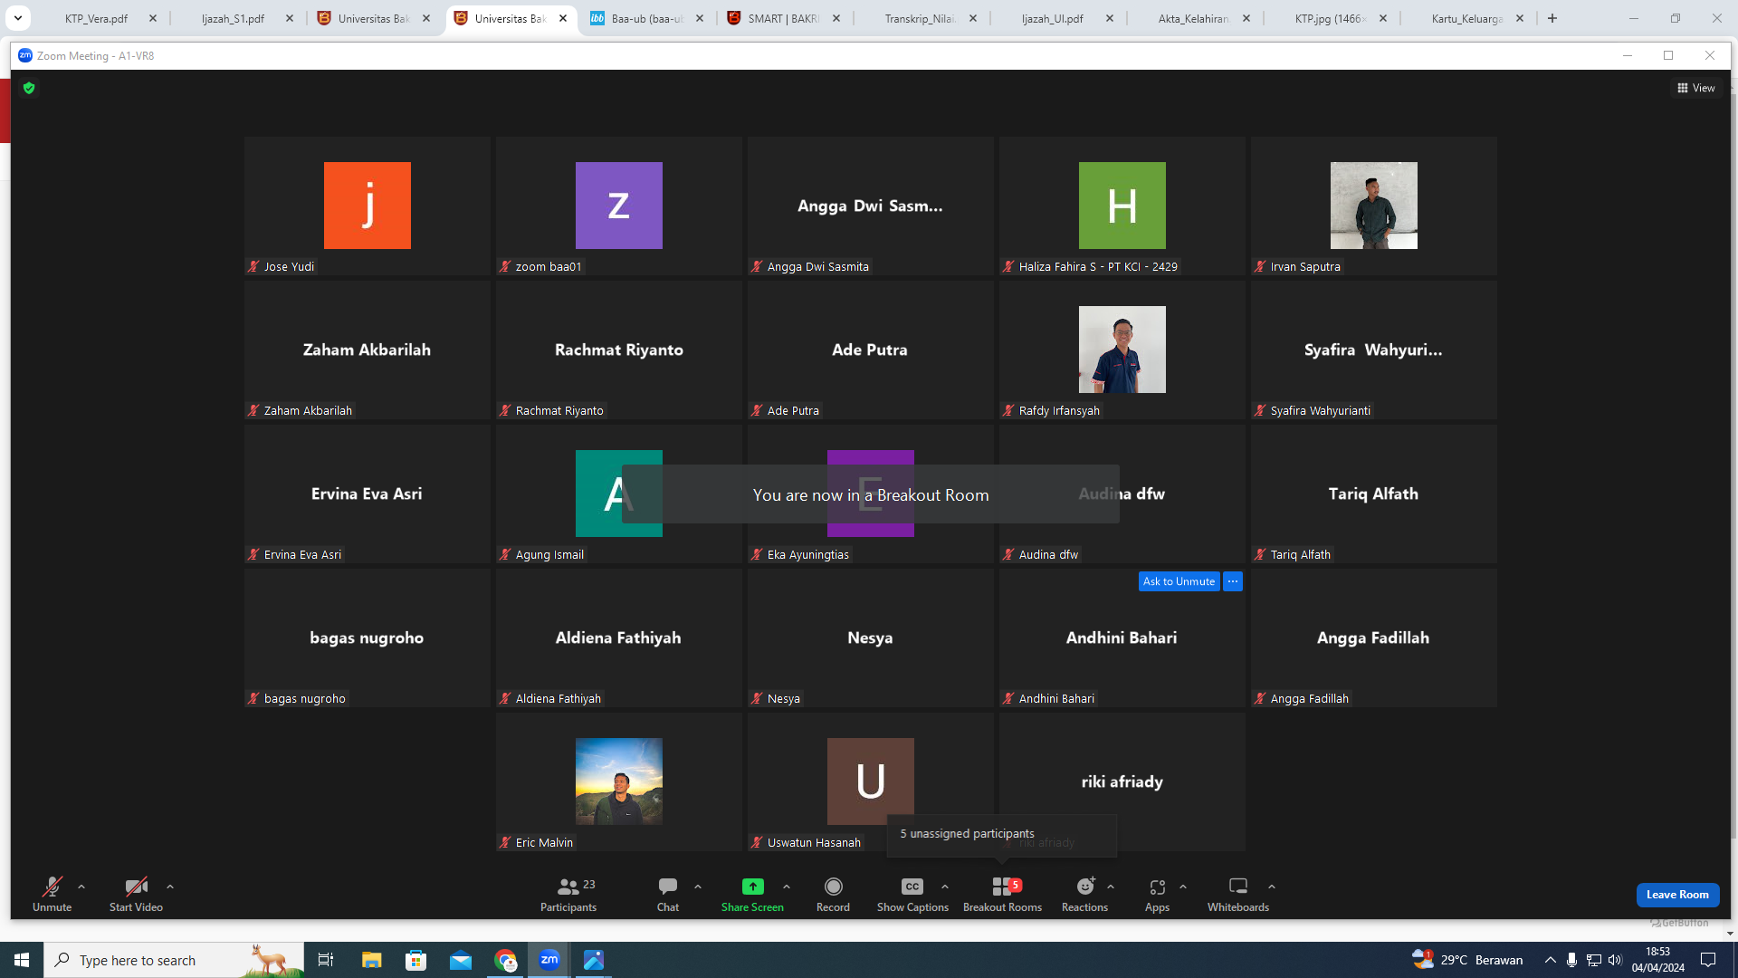The image size is (1738, 978).
Task: Open the Windows notification center
Action: point(1709,960)
